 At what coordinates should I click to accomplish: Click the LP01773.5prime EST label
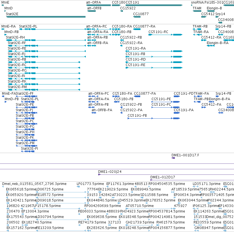90,184
